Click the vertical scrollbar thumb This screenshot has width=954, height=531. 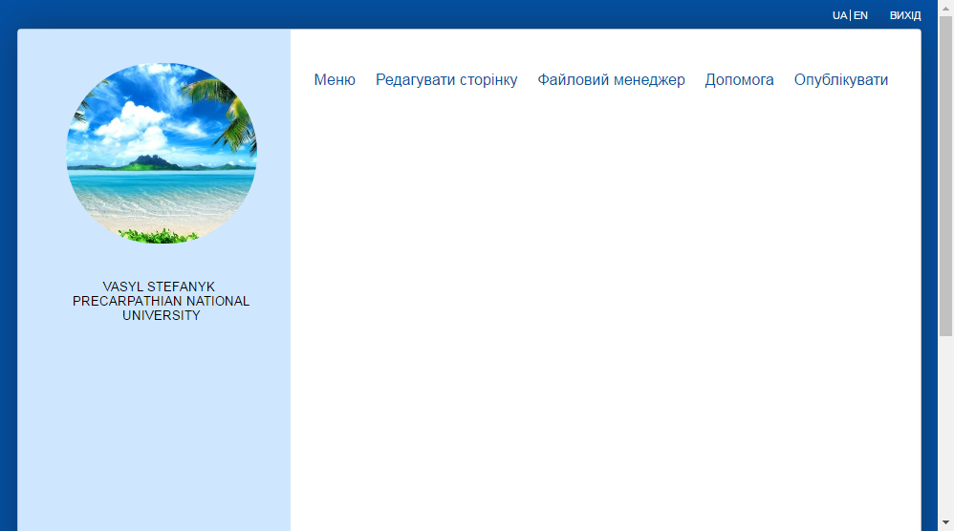(x=945, y=176)
